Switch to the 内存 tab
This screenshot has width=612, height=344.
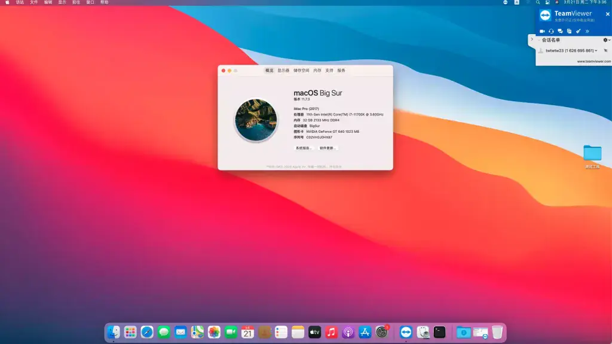tap(317, 71)
